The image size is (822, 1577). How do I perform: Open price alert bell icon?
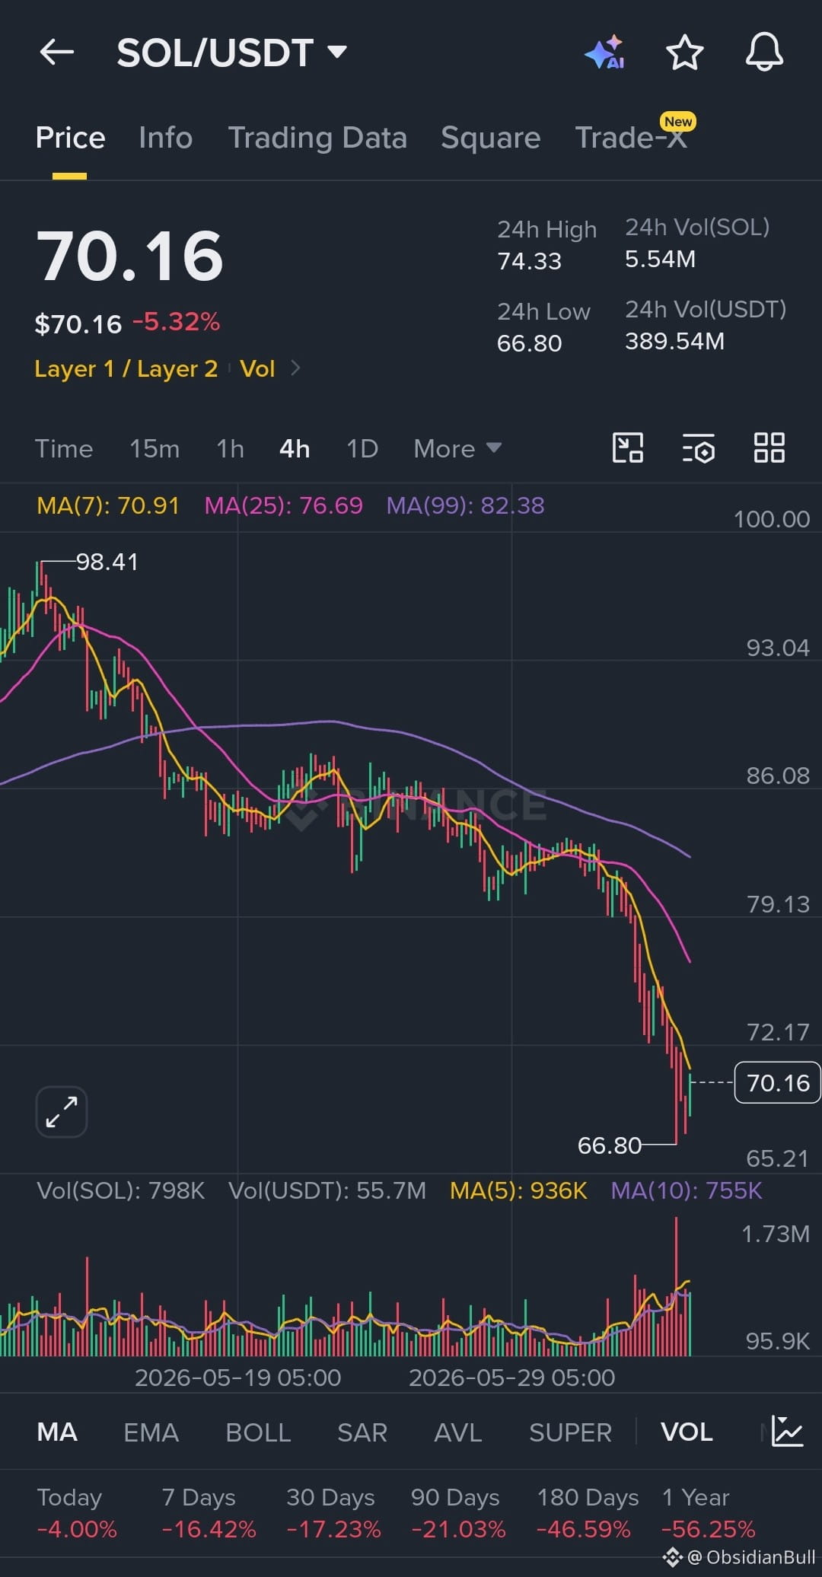tap(764, 53)
